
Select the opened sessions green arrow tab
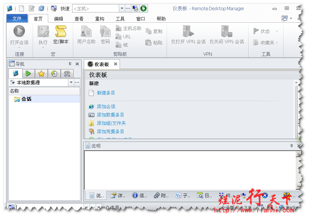pyautogui.click(x=28, y=74)
